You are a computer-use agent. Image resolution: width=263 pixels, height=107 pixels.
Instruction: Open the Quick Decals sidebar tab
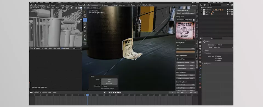pyautogui.click(x=197, y=64)
